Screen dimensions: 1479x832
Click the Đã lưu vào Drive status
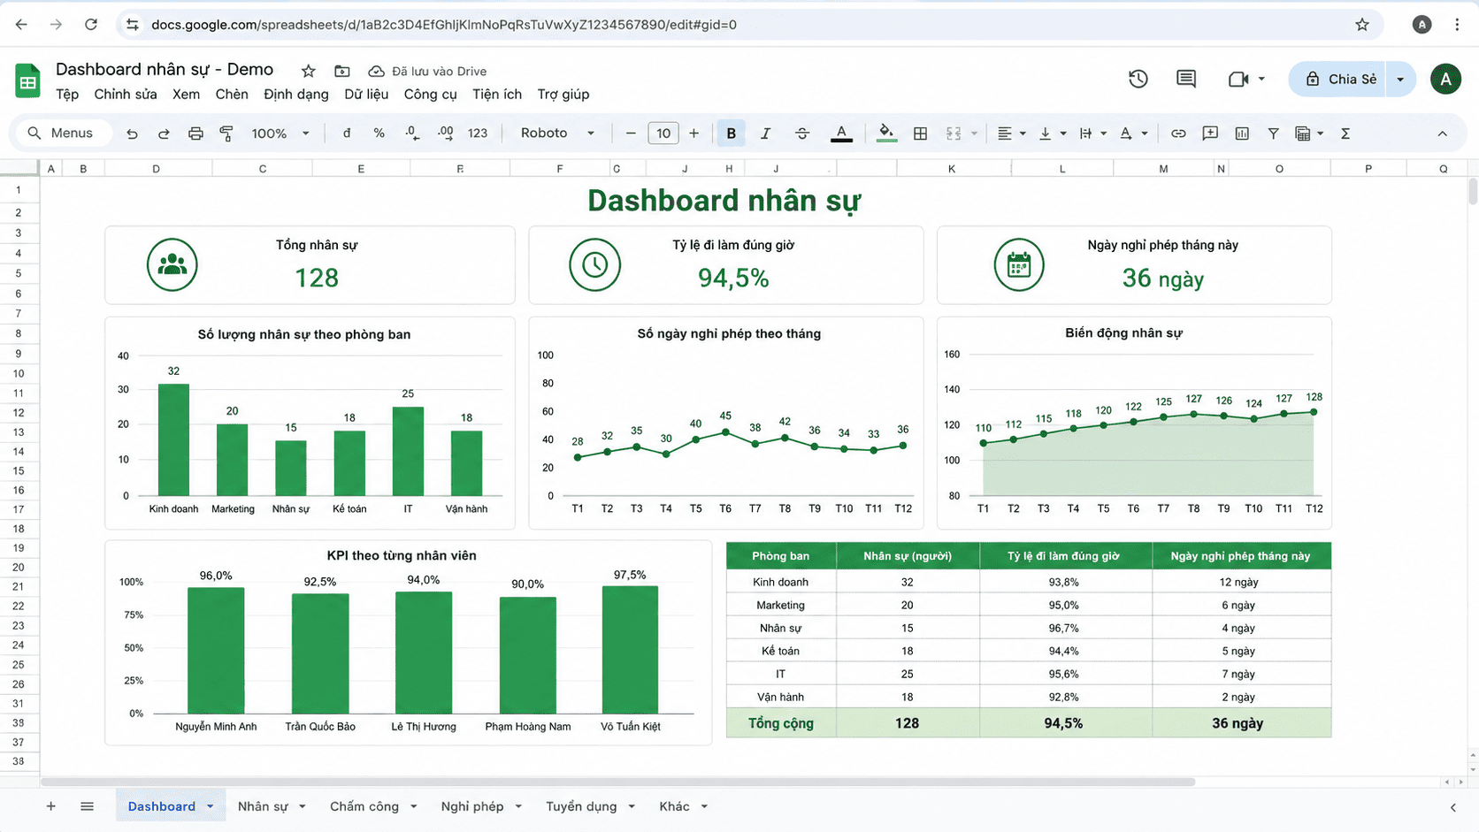tap(428, 71)
